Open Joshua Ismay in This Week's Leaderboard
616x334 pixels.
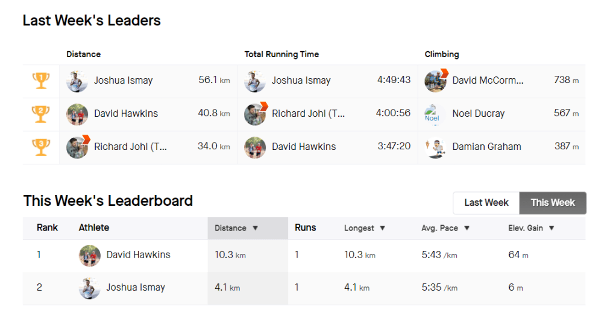(x=135, y=288)
